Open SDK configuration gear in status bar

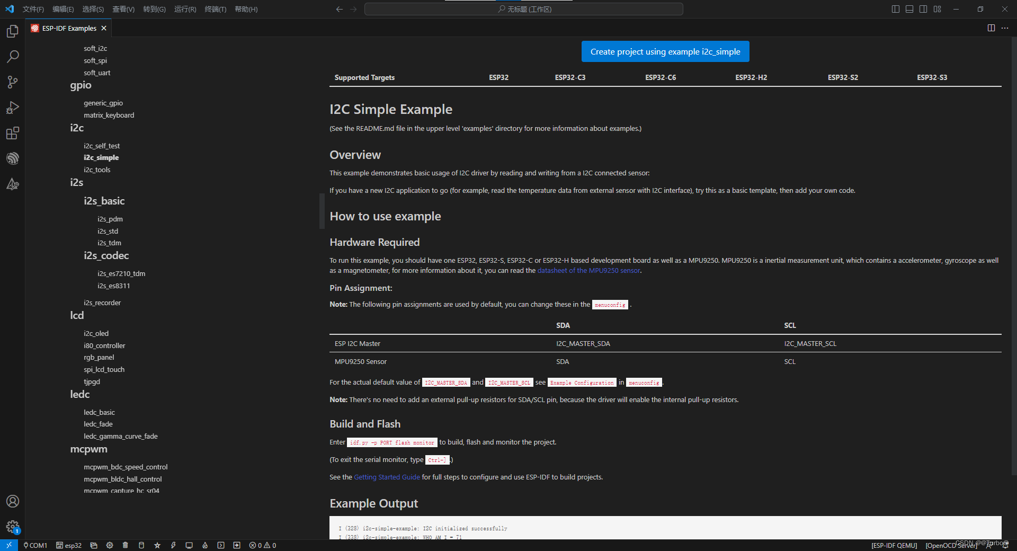110,545
